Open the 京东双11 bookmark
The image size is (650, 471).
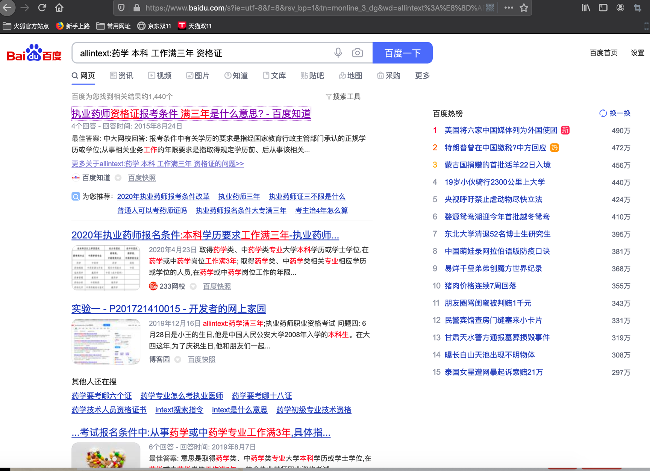pos(154,26)
